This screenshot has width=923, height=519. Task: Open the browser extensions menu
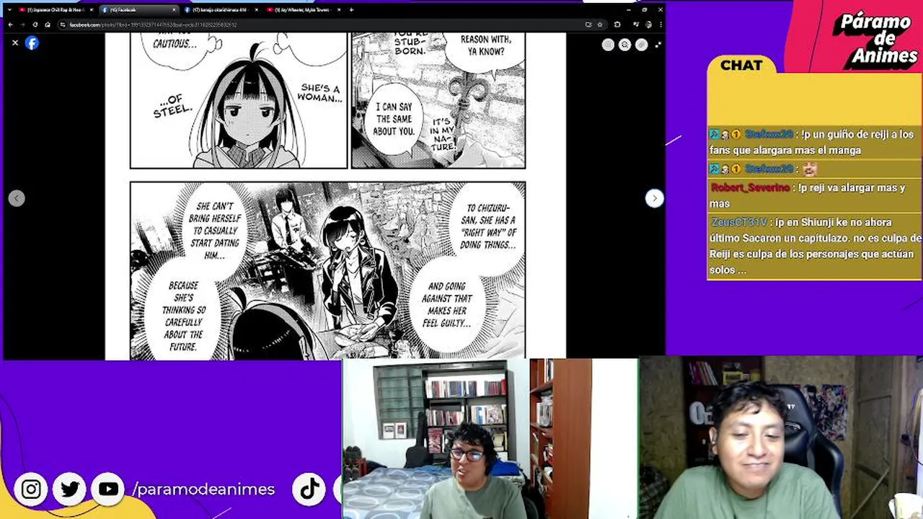pos(617,25)
